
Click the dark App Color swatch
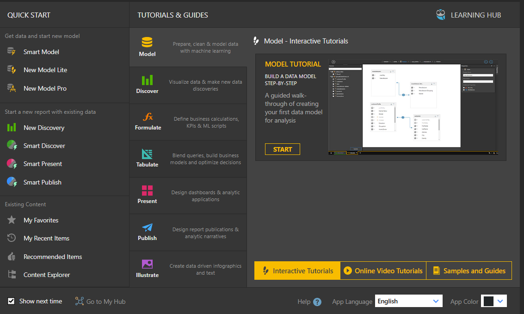tap(488, 301)
